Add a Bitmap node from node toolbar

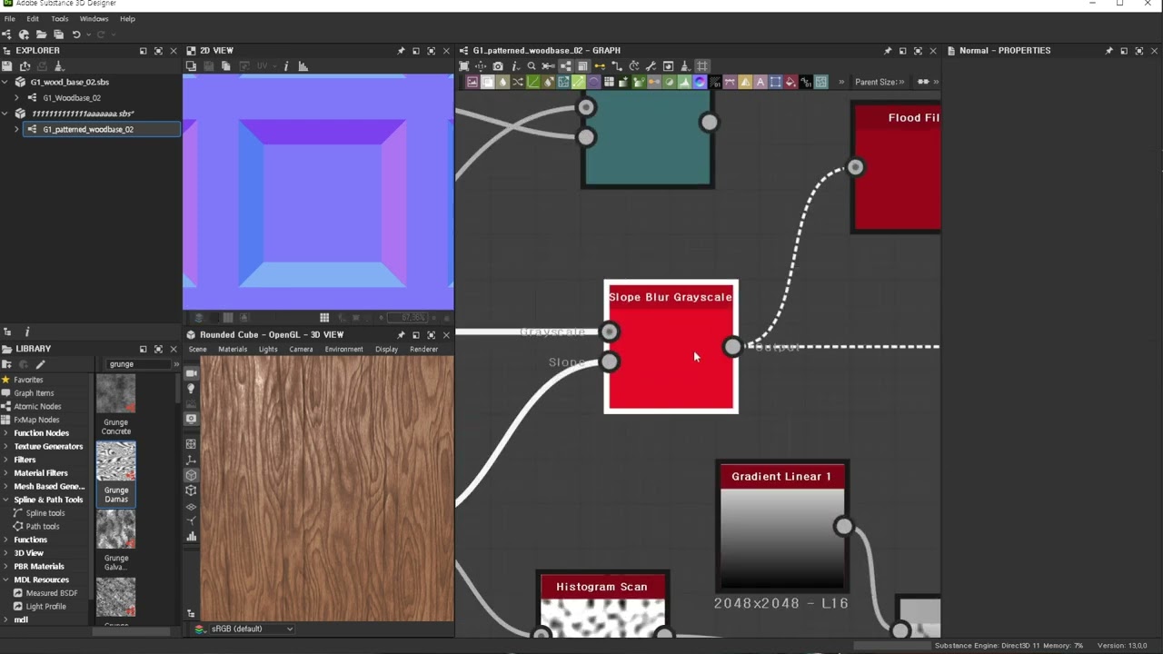pos(472,82)
